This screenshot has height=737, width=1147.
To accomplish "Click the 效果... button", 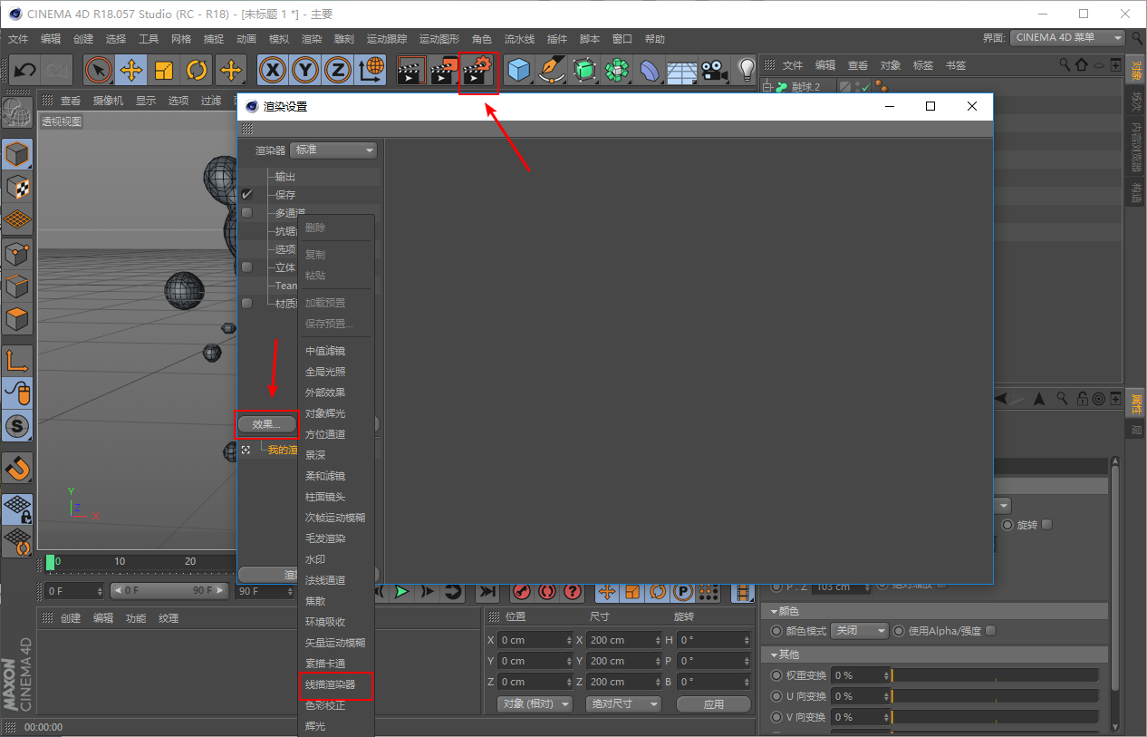I will pyautogui.click(x=266, y=423).
